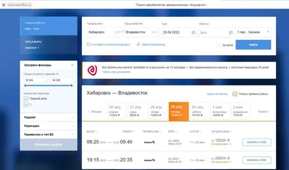The height and width of the screenshot is (170, 289).
Task: Swap departure and arrival cities icon
Action: 123,32
